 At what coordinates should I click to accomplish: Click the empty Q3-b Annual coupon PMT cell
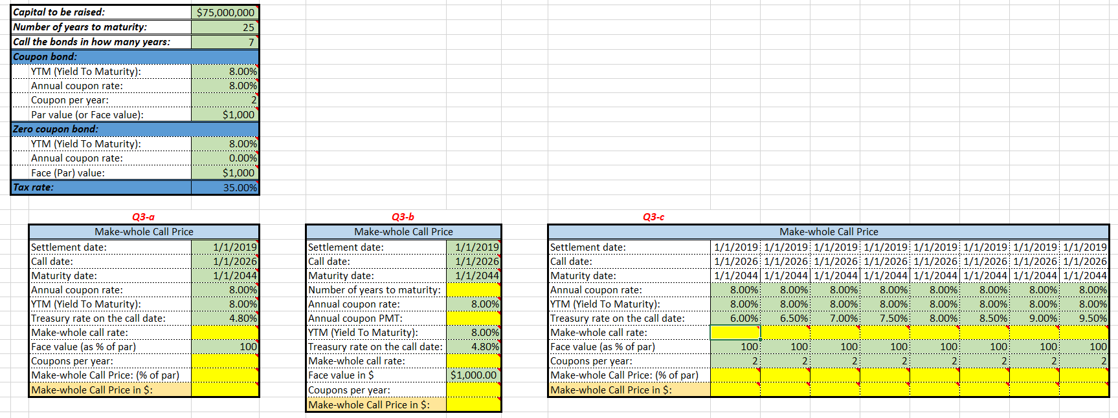pos(473,318)
